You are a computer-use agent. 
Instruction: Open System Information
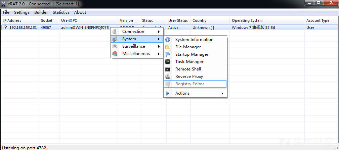195,40
